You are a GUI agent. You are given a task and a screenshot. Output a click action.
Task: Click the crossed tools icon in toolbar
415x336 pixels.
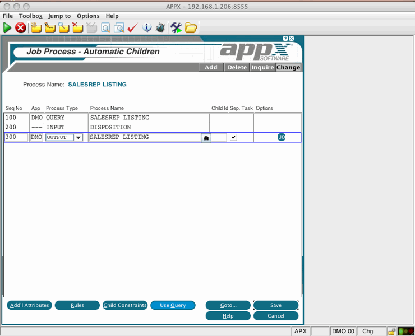[x=176, y=27]
